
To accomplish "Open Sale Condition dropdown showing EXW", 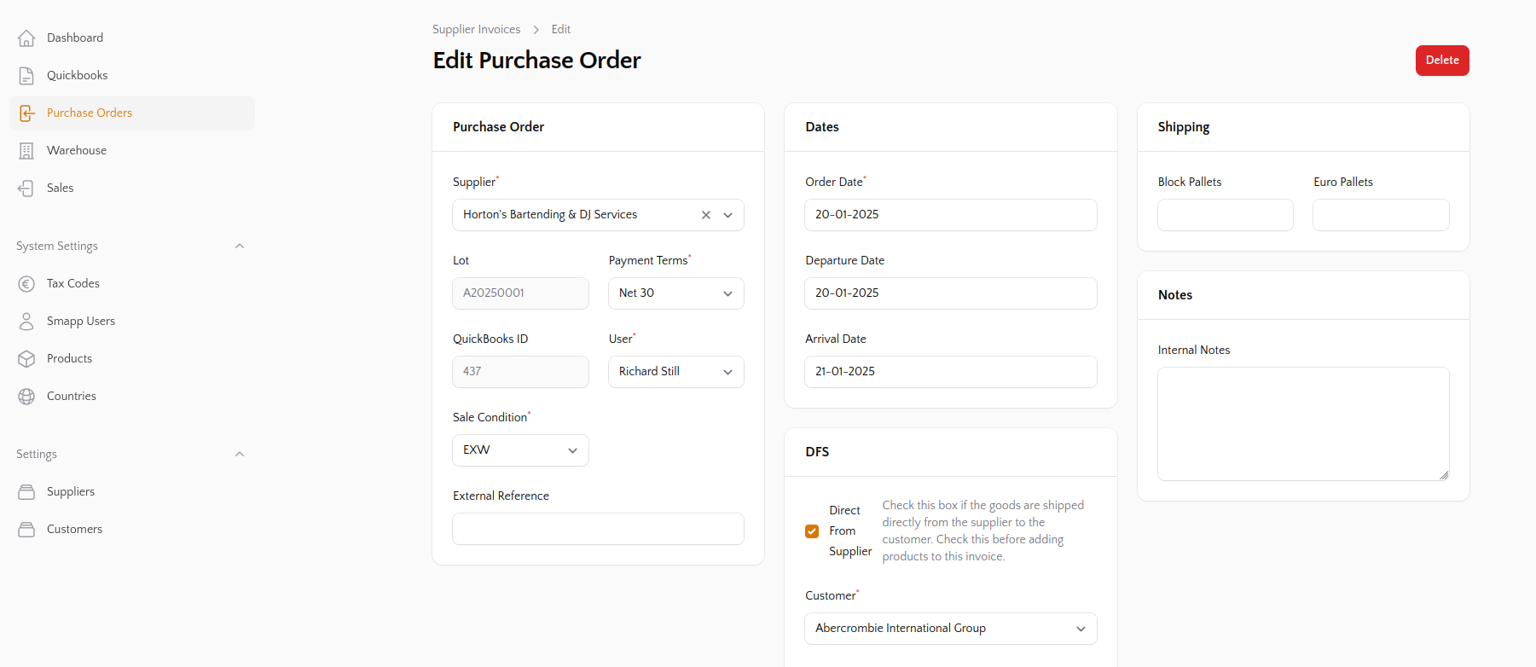I will pos(520,450).
